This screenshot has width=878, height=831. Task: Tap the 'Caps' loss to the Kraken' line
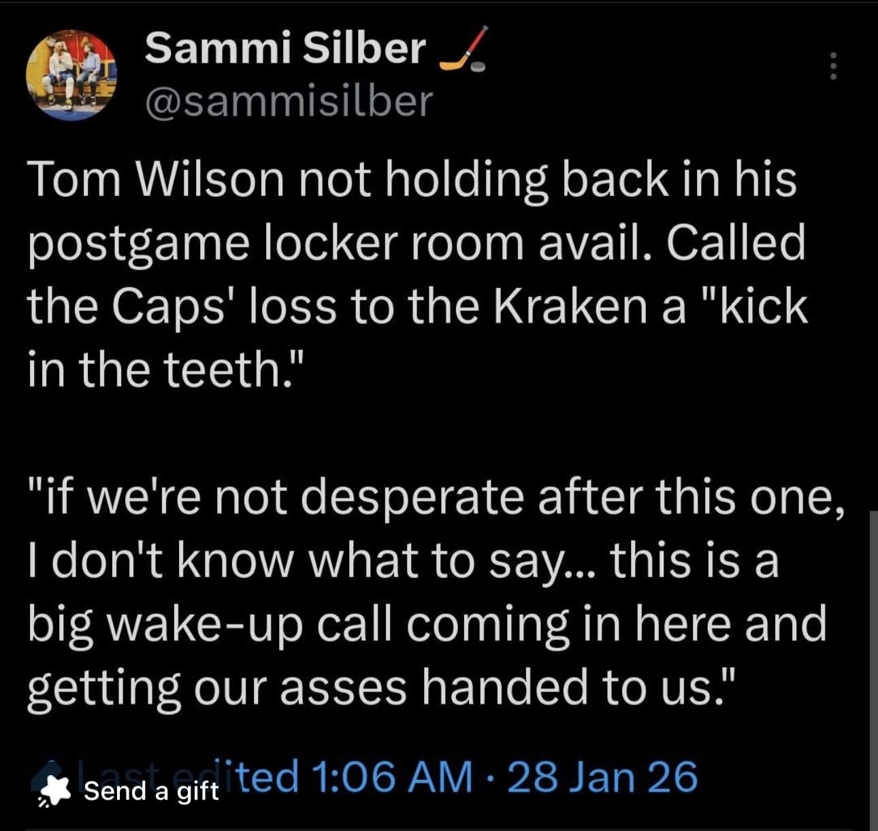click(417, 306)
